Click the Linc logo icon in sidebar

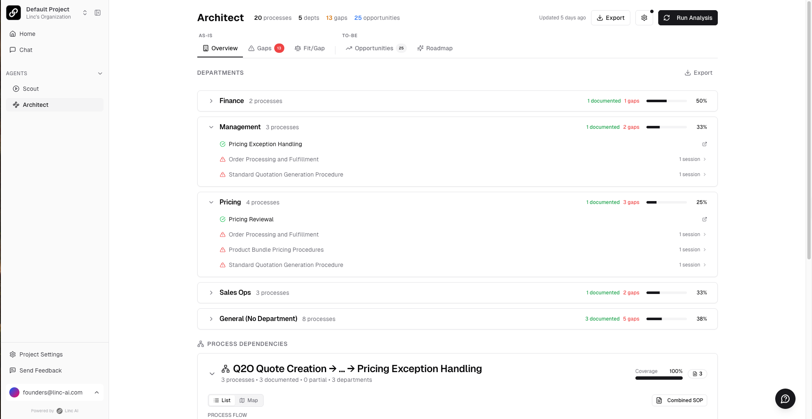tap(14, 13)
